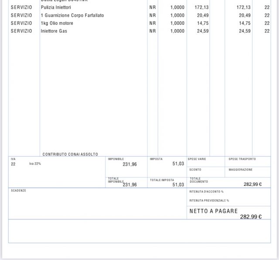Viewport: 279px width, 260px height.
Task: Click the 'CONTRIBUTO CONAI ASSOLTO' note
Action: pyautogui.click(x=70, y=154)
